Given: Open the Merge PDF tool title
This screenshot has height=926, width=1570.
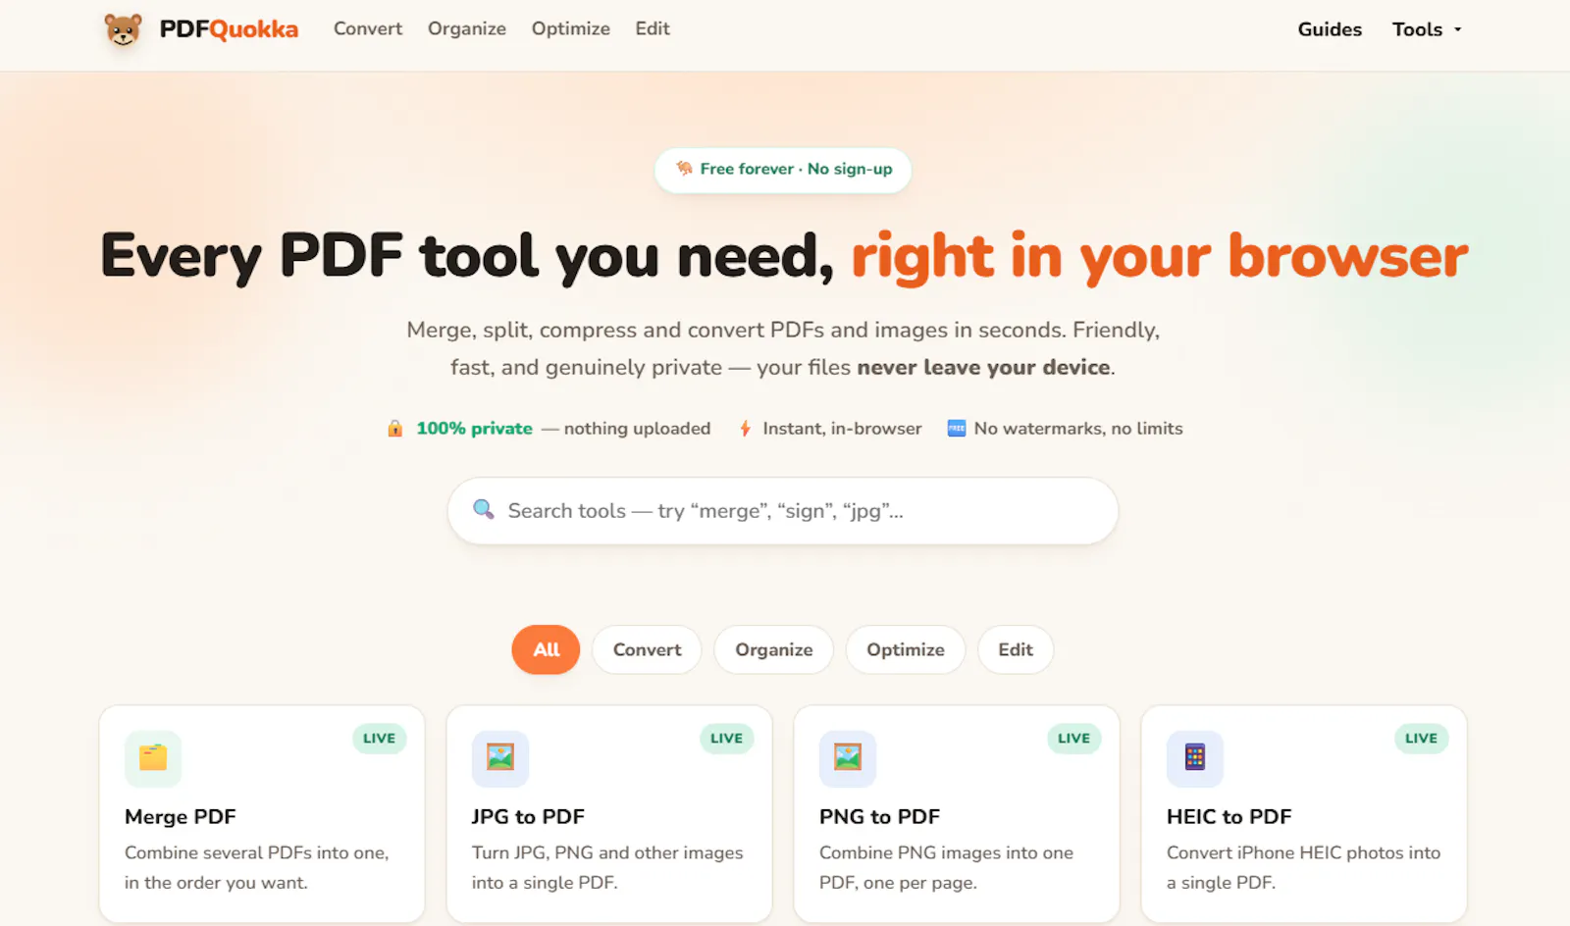Looking at the screenshot, I should pyautogui.click(x=181, y=816).
